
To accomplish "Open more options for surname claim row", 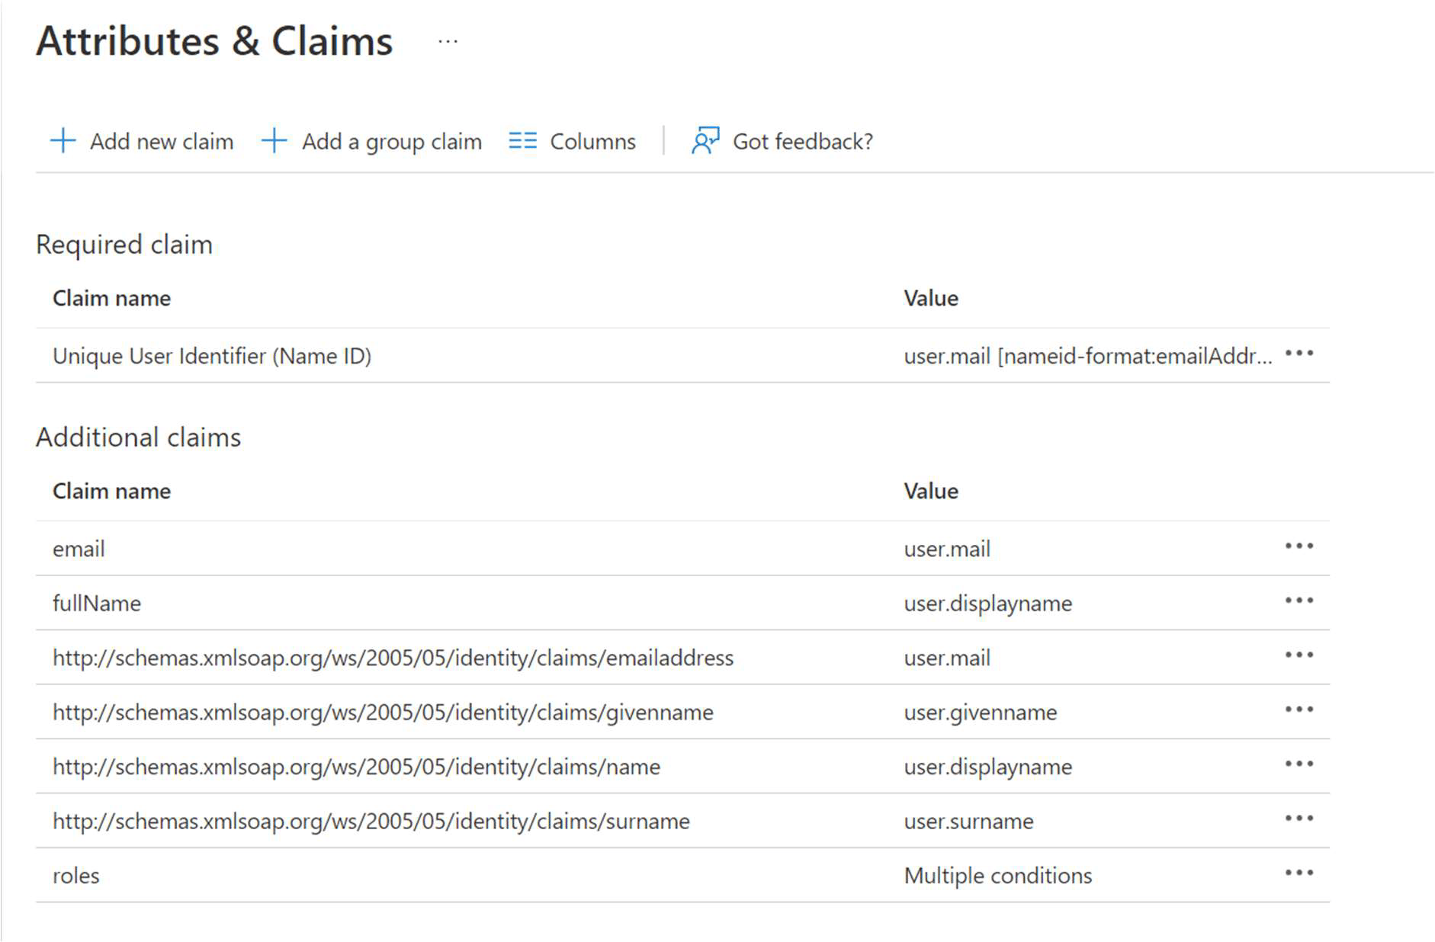I will 1299,819.
